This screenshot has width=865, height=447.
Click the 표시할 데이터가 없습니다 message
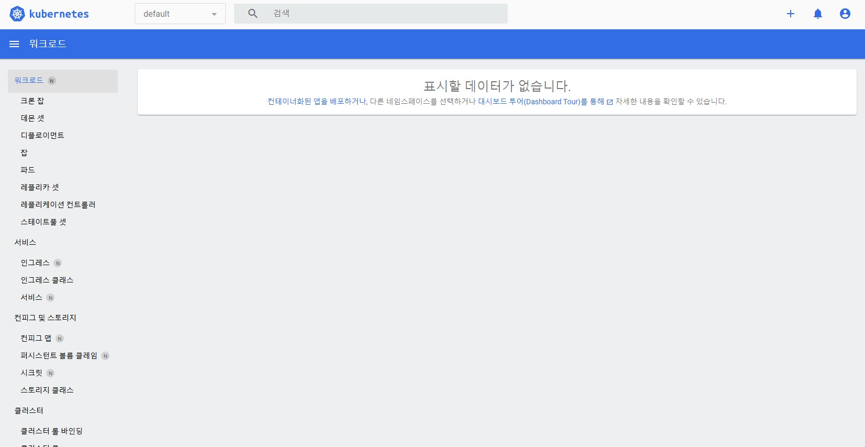click(497, 86)
